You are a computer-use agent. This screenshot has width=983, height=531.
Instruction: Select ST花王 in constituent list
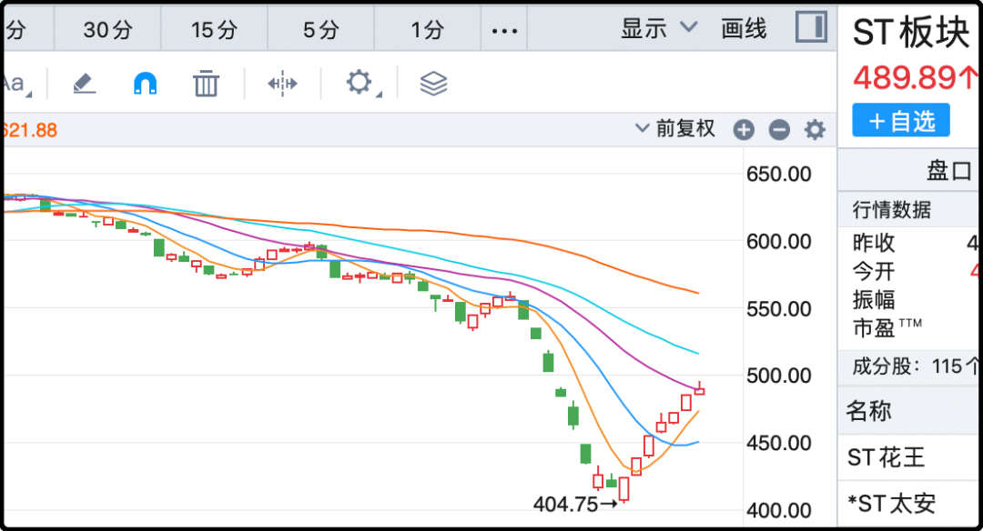click(x=886, y=457)
